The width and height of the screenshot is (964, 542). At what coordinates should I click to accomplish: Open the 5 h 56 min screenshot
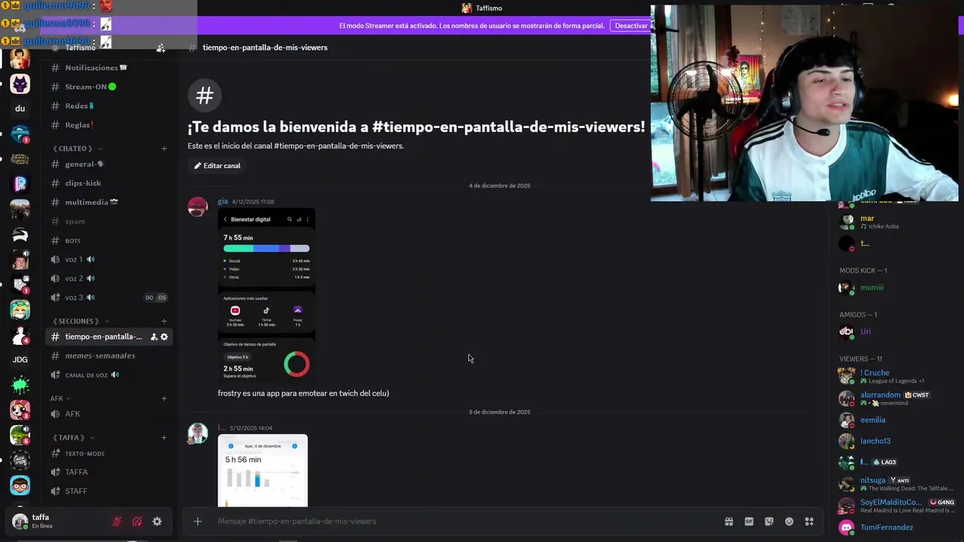[x=263, y=470]
